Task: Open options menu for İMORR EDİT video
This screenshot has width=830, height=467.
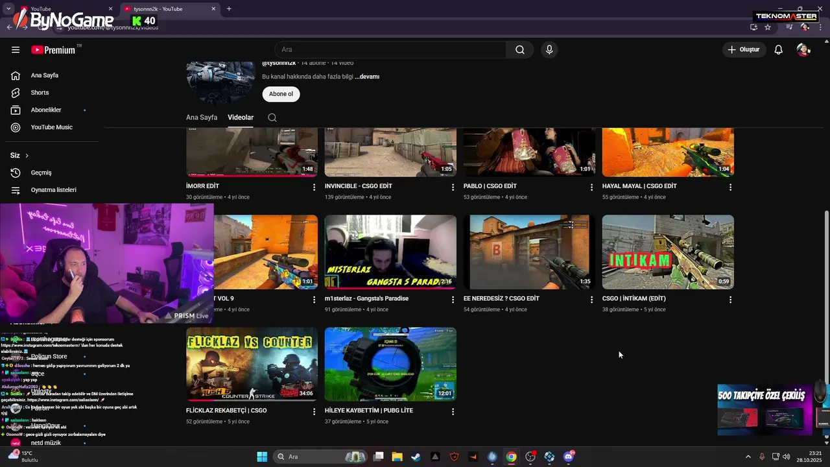Action: click(x=314, y=187)
